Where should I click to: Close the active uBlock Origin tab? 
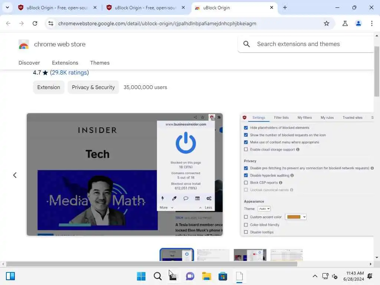(272, 7)
